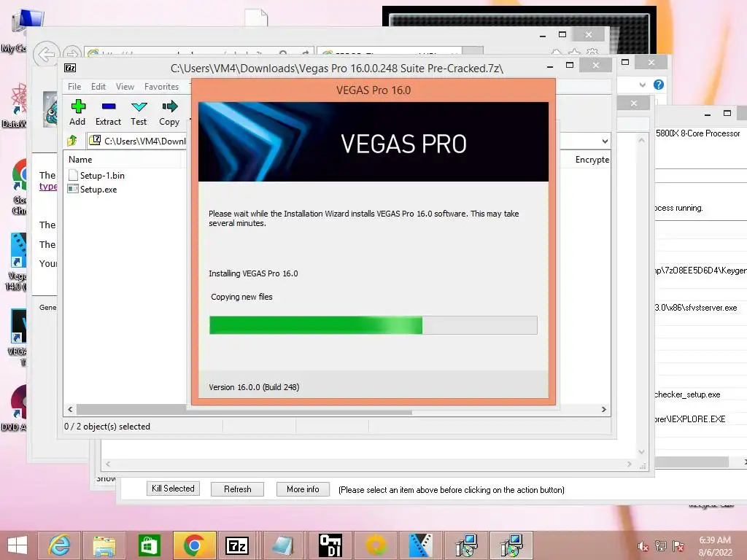747x560 pixels.
Task: Open Internet Explorer from the taskbar
Action: tap(59, 545)
